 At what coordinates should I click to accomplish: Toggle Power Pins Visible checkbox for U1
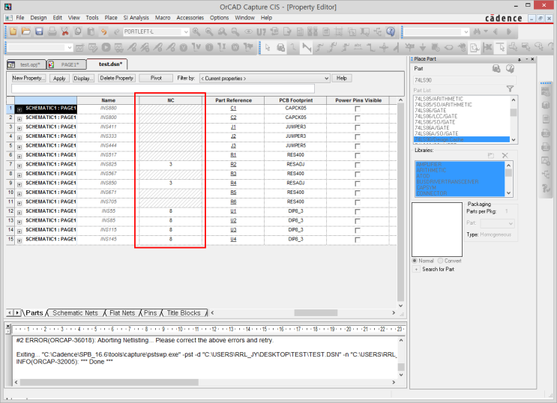pyautogui.click(x=358, y=212)
